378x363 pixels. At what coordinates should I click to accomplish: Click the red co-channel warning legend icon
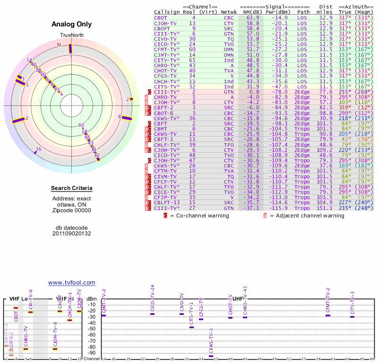click(165, 216)
